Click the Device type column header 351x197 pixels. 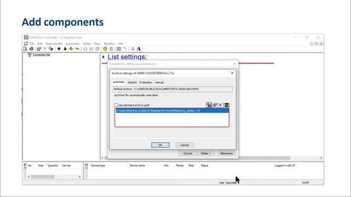(x=98, y=165)
